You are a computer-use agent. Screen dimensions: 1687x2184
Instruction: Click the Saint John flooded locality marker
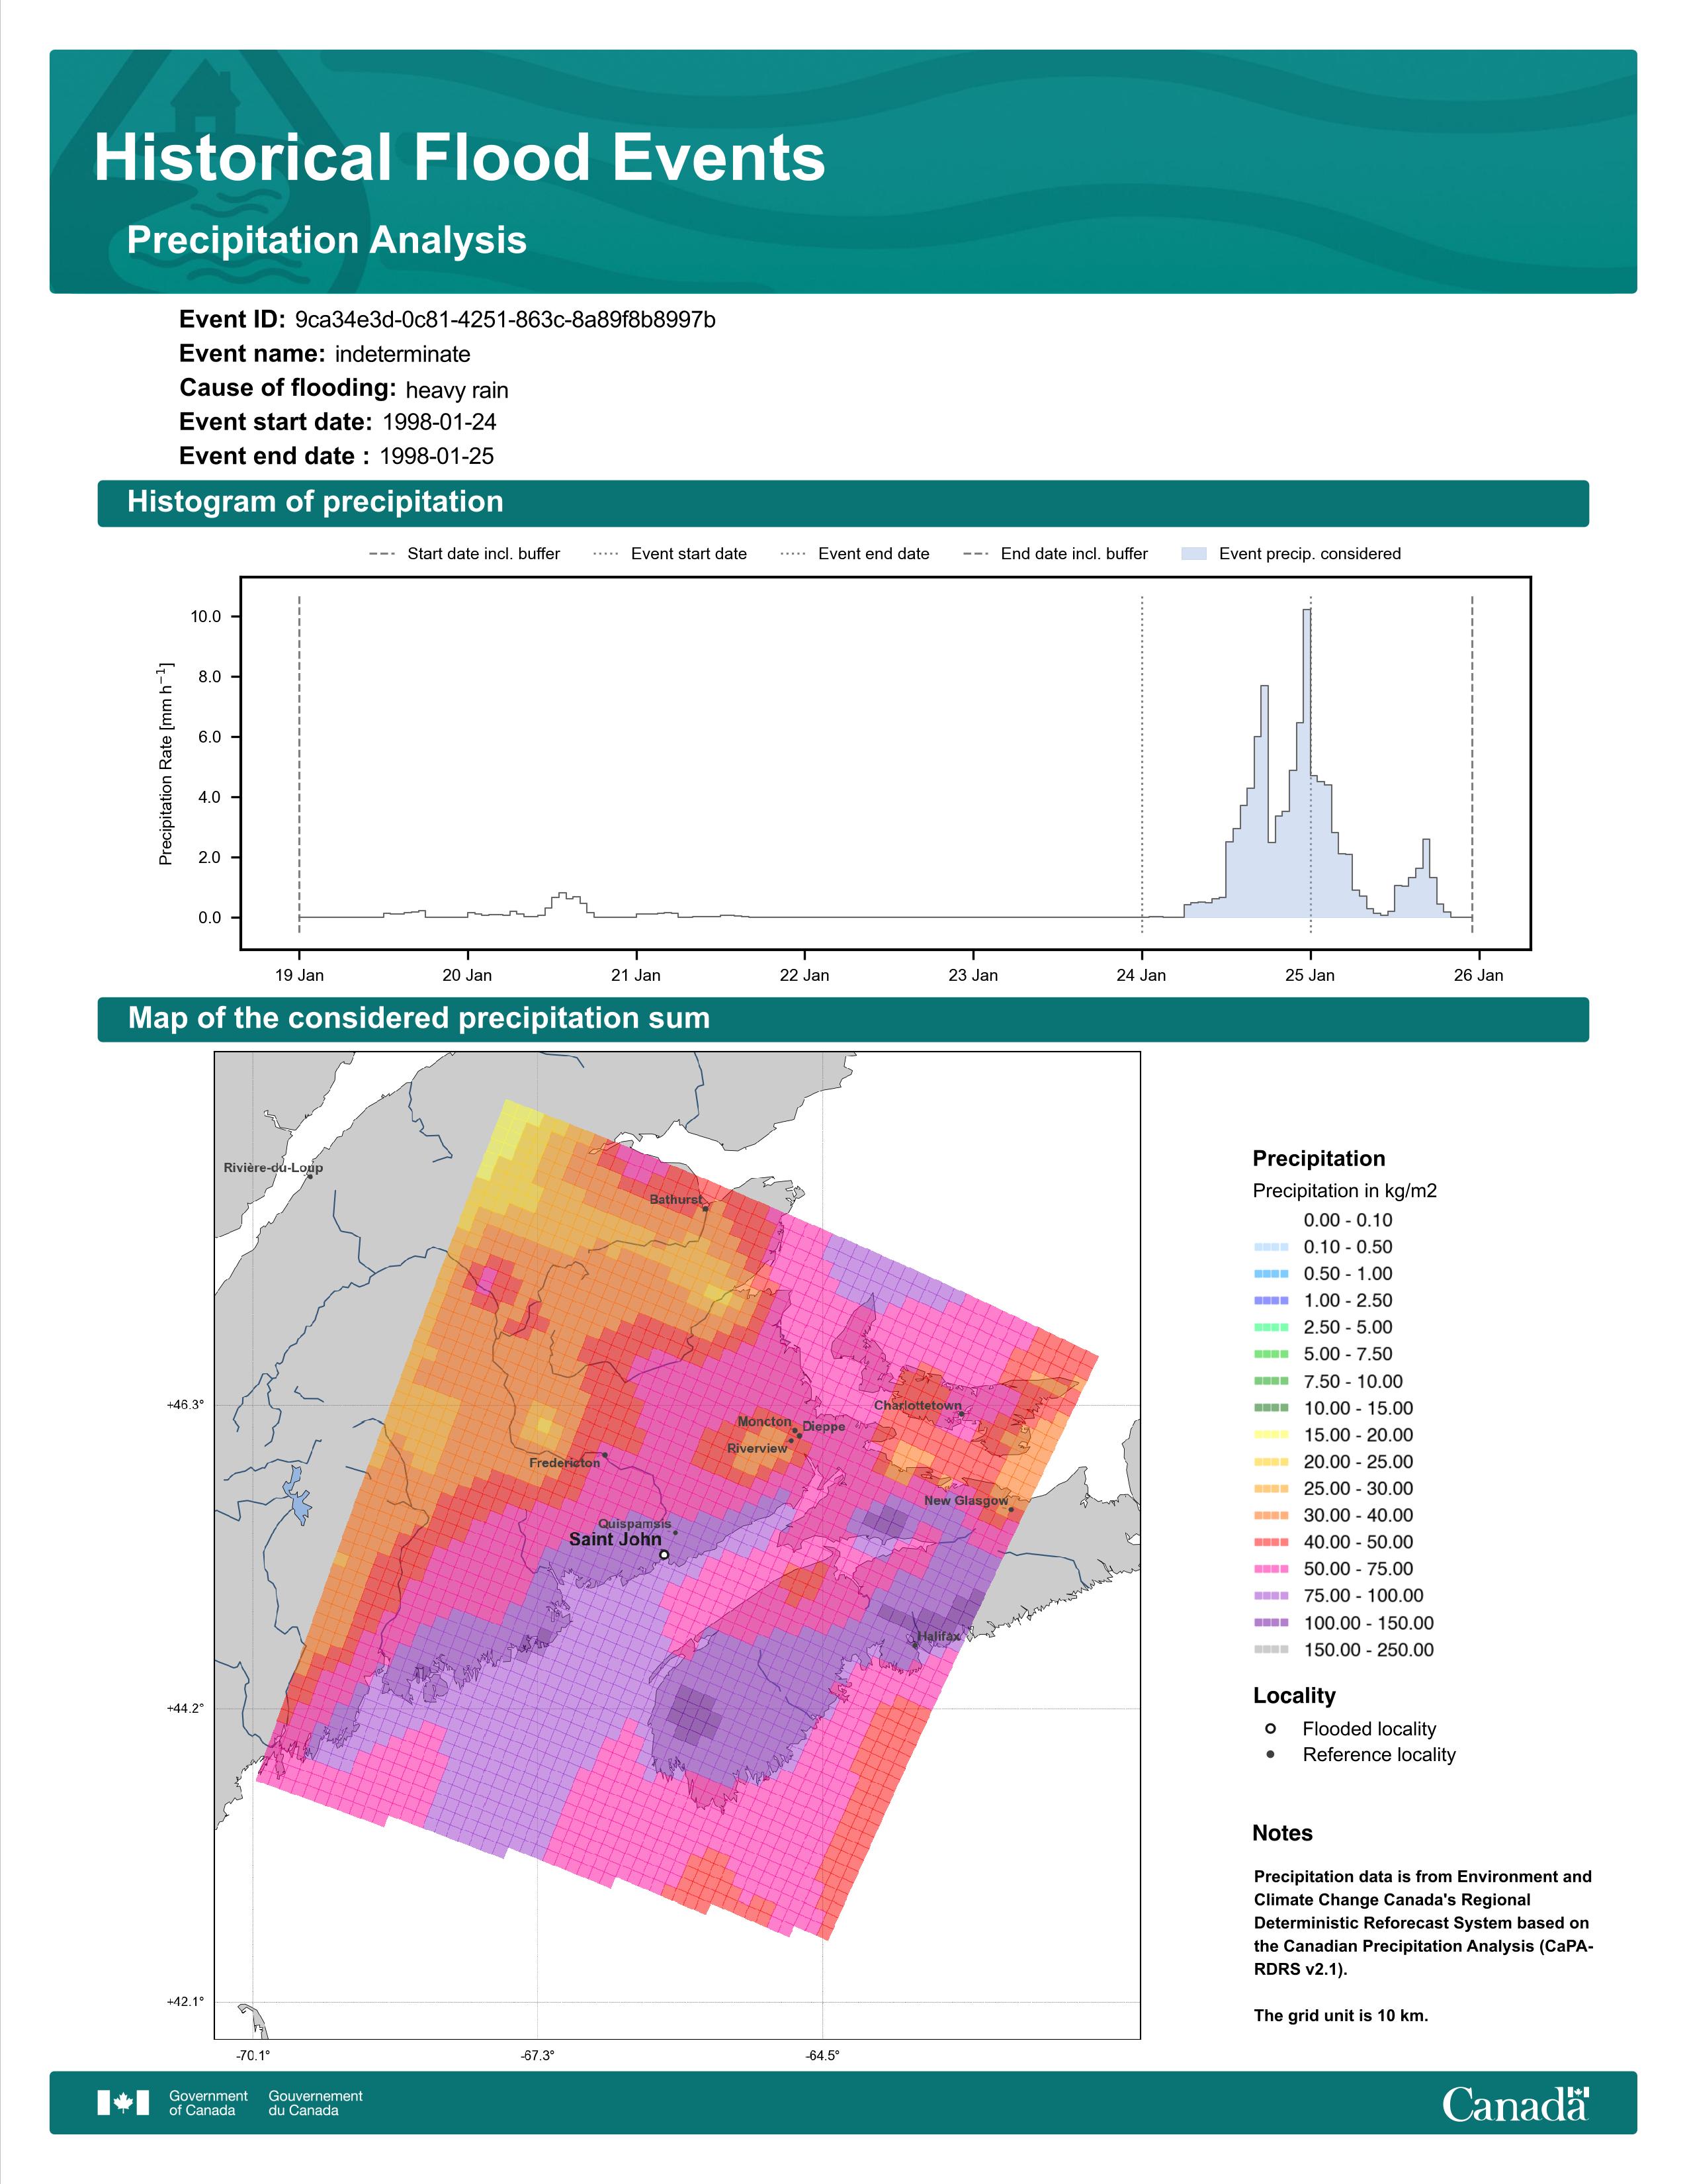[664, 1555]
